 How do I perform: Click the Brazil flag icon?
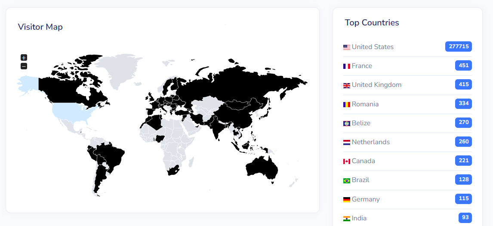click(x=347, y=180)
